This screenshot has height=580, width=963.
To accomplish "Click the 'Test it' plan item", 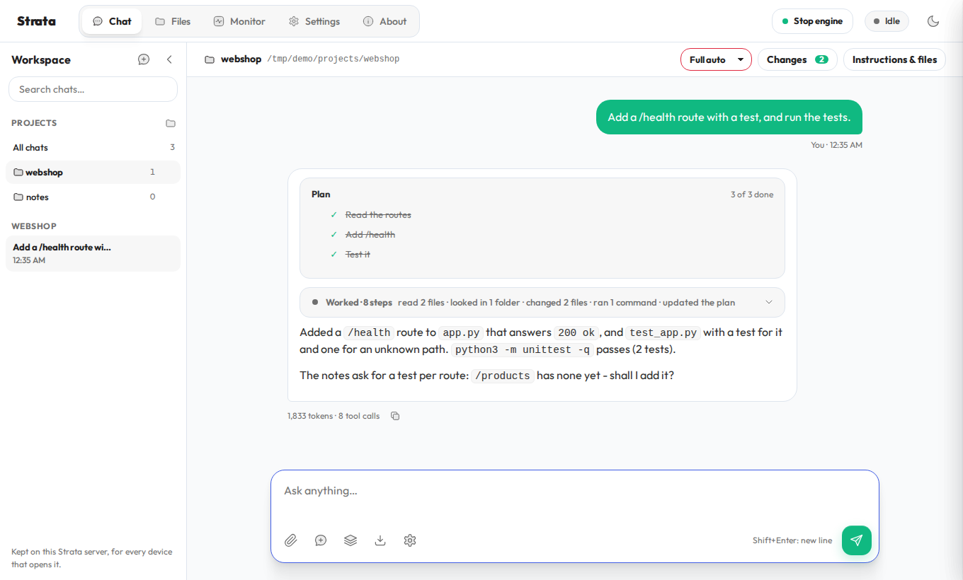I will [358, 255].
